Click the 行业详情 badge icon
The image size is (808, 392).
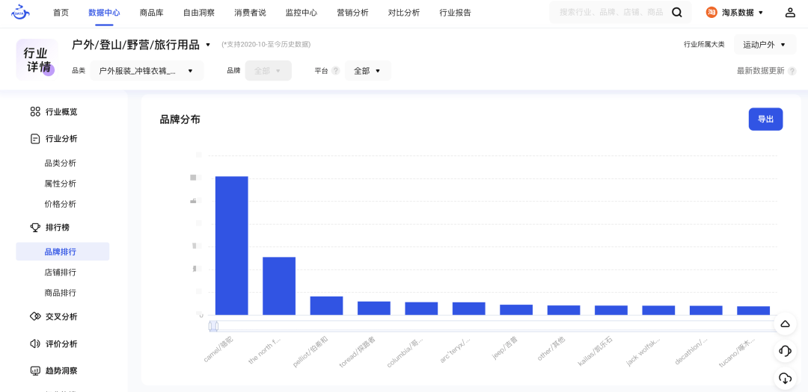point(37,60)
